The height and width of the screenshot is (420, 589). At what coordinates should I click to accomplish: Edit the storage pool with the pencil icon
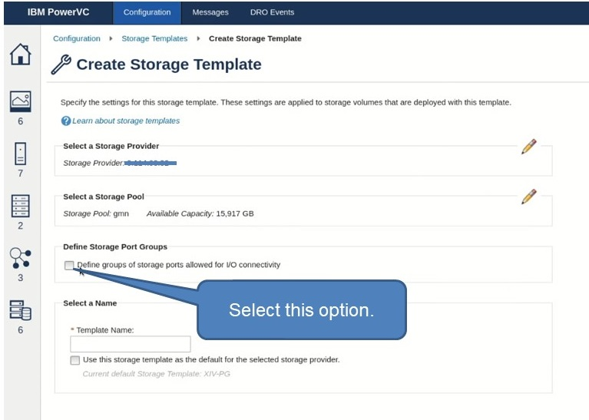click(x=529, y=197)
